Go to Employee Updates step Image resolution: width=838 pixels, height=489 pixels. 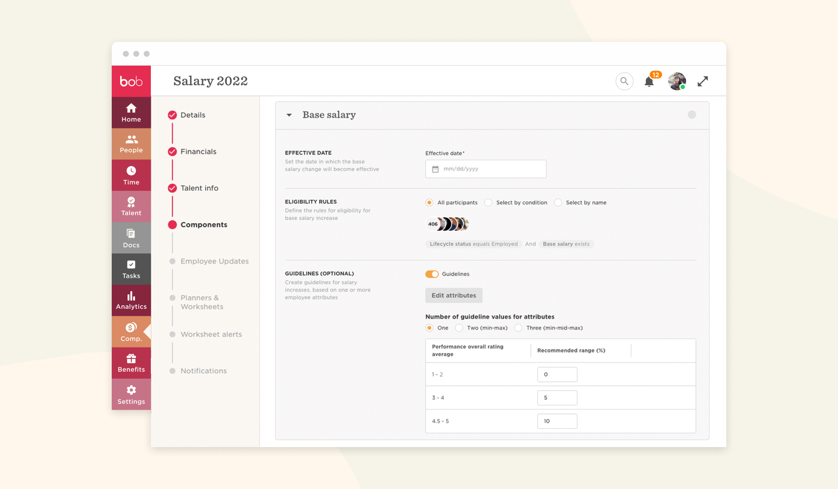click(x=209, y=261)
